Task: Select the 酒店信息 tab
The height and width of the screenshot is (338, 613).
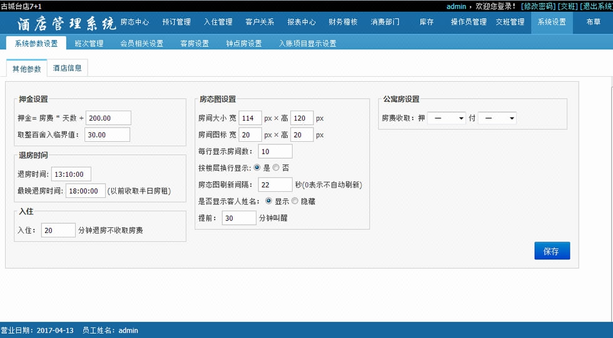Action: tap(68, 68)
